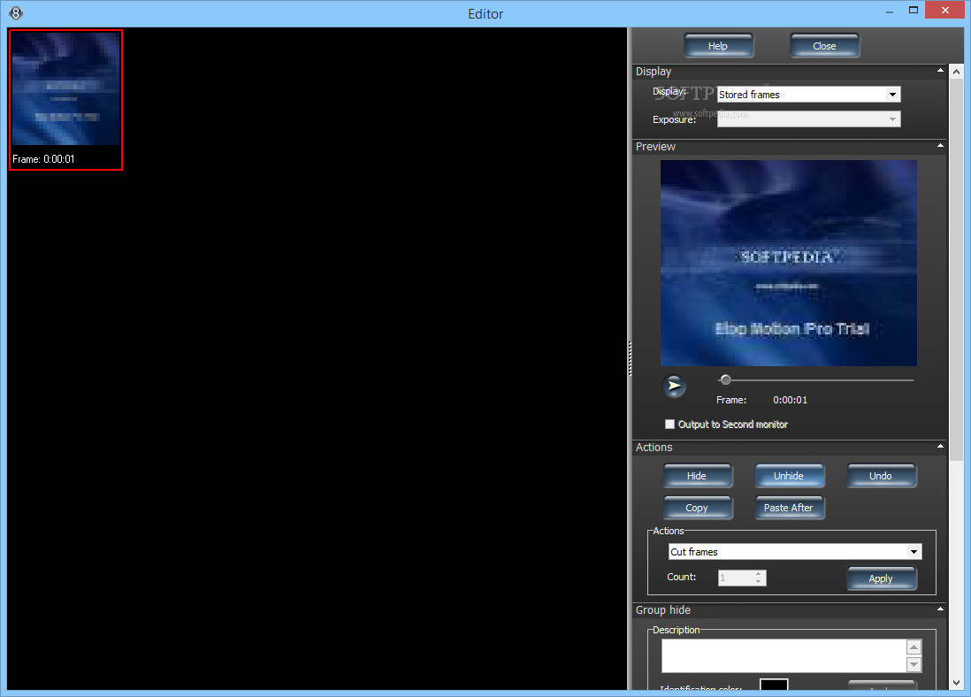Open the Display dropdown showing Stored frames
Screen dimensions: 971x697
pyautogui.click(x=809, y=95)
